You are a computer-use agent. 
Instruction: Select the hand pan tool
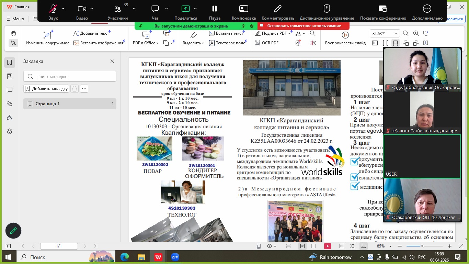13,33
